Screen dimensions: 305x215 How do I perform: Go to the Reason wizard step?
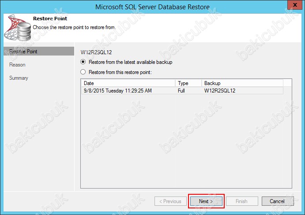(17, 65)
